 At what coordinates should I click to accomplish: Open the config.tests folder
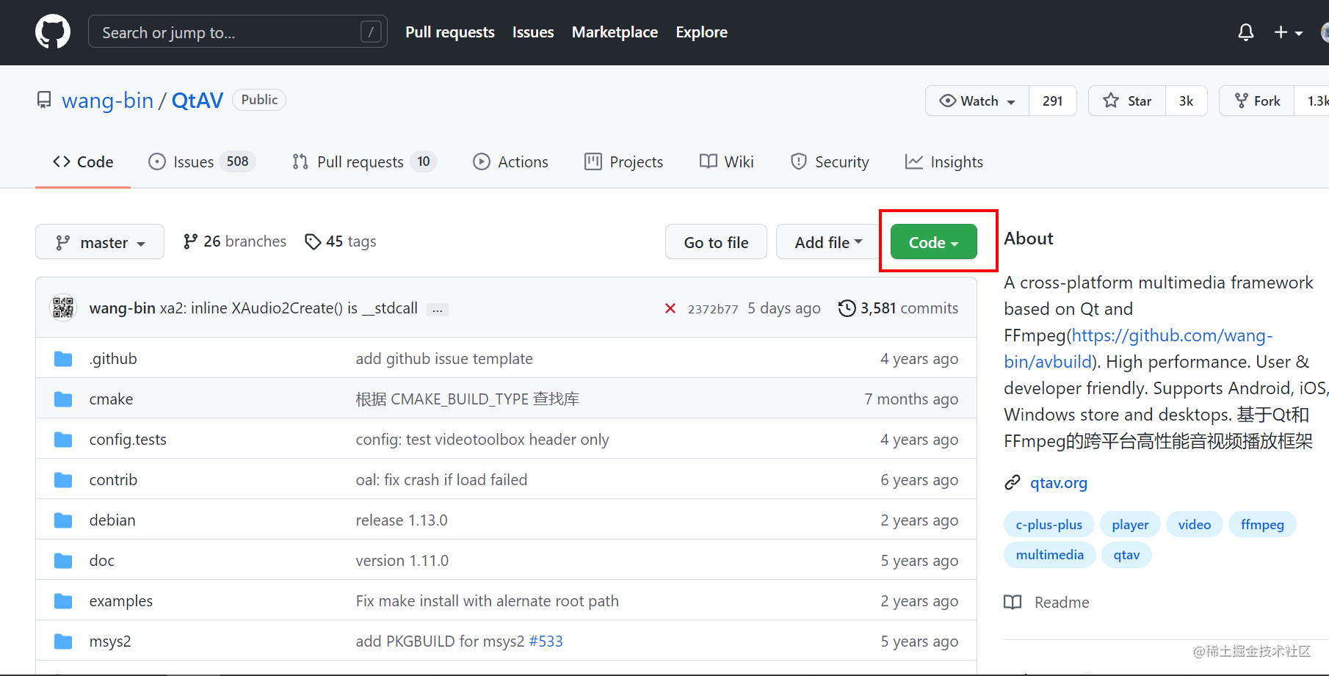pyautogui.click(x=128, y=439)
